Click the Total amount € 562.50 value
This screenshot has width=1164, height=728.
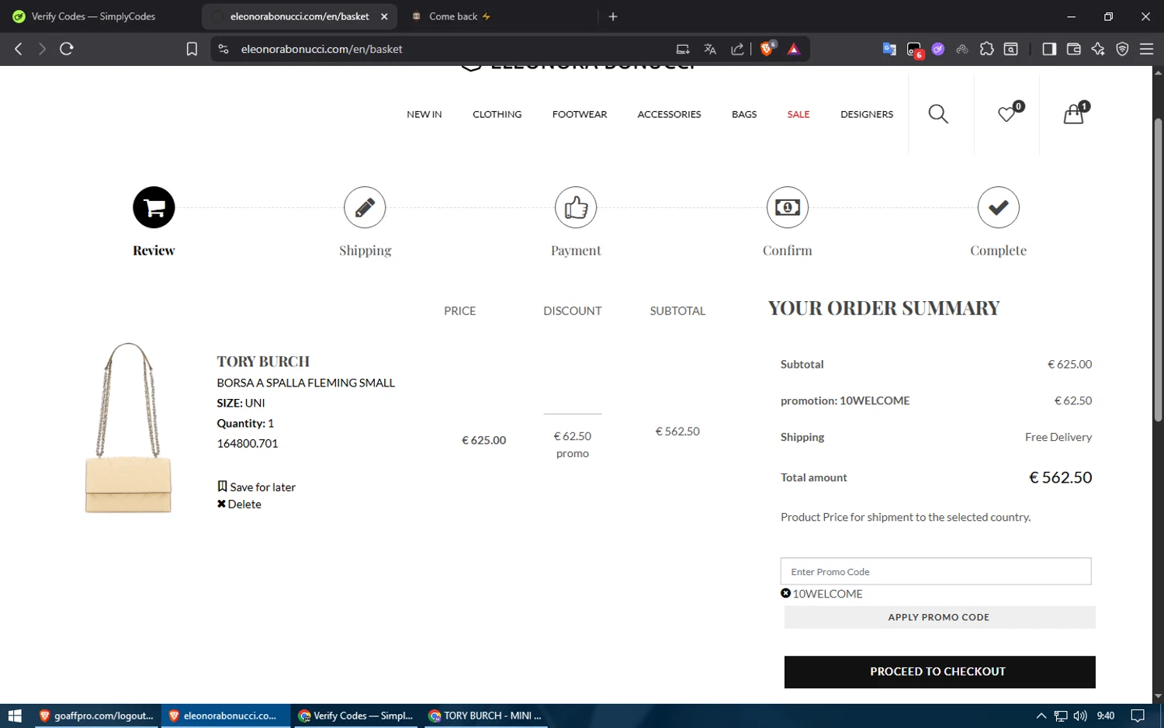click(1060, 477)
